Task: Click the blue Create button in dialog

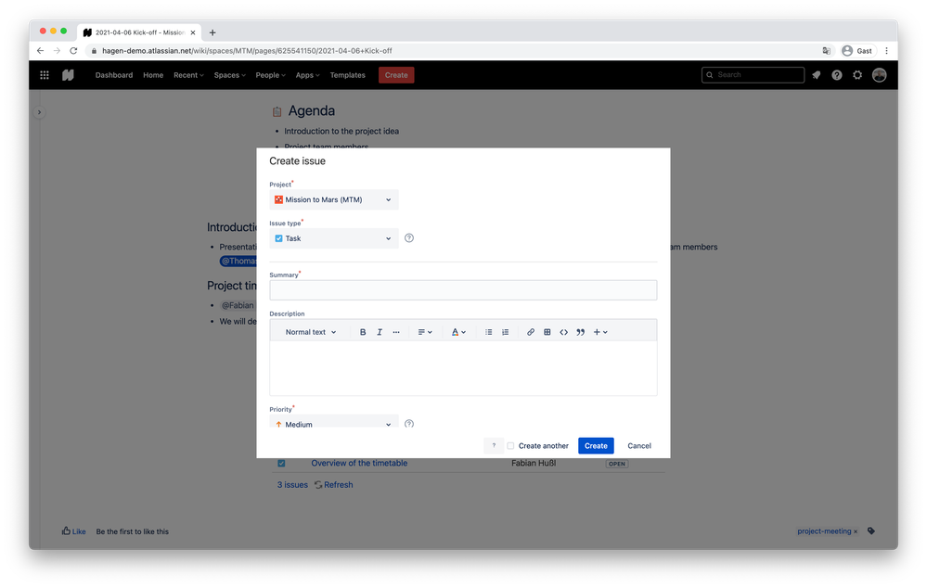Action: pos(596,445)
